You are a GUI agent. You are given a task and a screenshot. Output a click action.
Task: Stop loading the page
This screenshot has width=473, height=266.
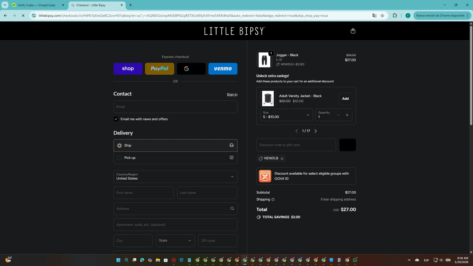click(23, 15)
